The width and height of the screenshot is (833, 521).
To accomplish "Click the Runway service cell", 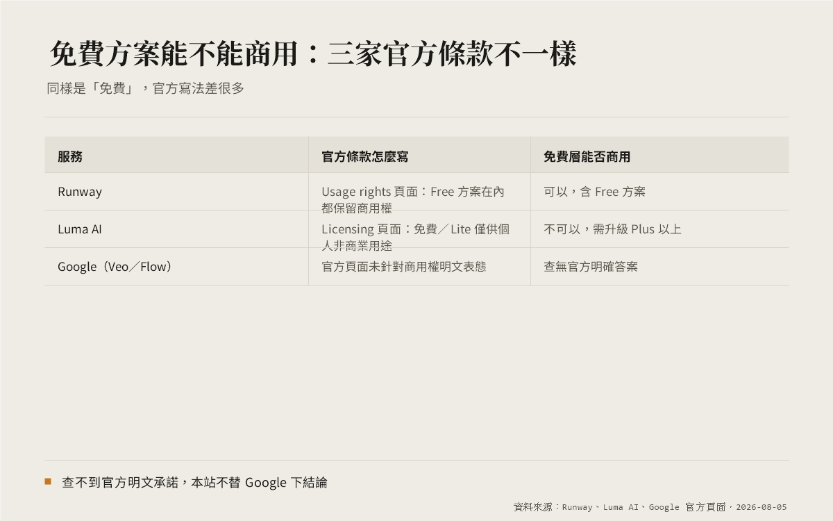I will click(x=176, y=192).
